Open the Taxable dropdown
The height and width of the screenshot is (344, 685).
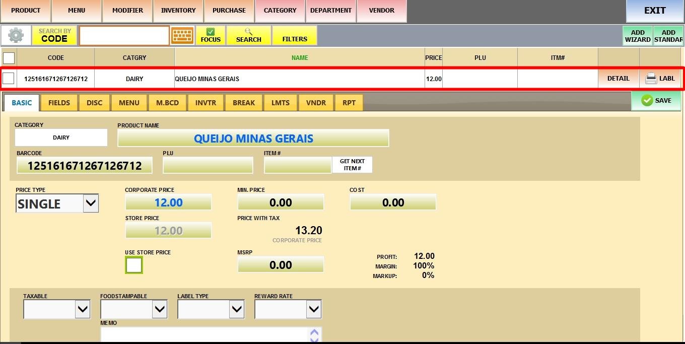[83, 309]
